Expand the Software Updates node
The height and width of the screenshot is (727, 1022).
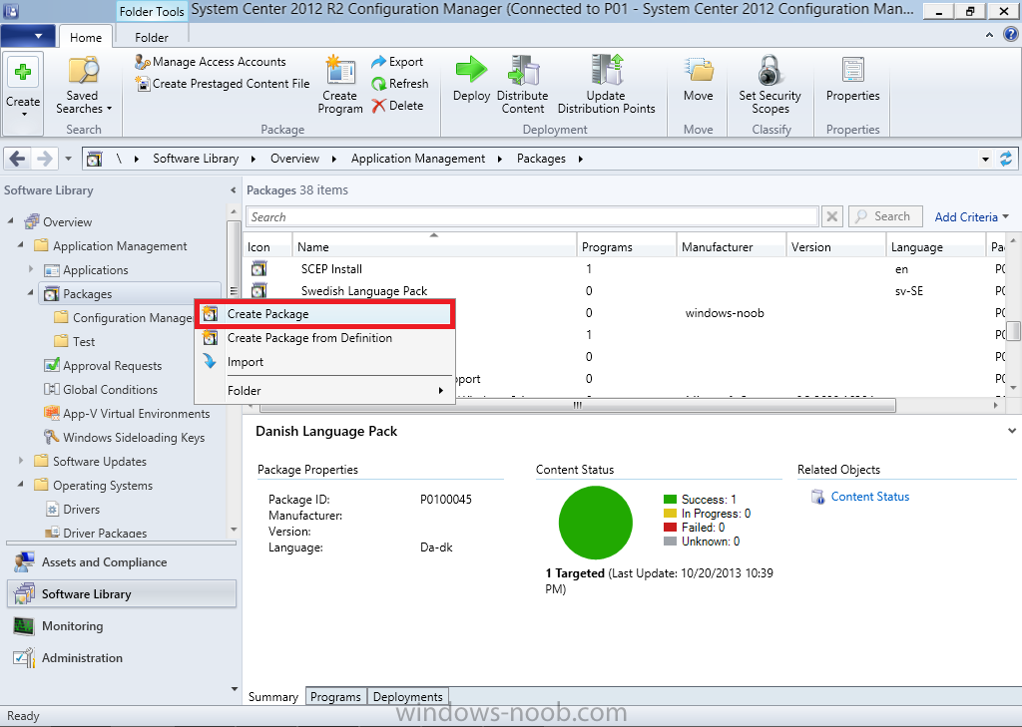point(21,461)
